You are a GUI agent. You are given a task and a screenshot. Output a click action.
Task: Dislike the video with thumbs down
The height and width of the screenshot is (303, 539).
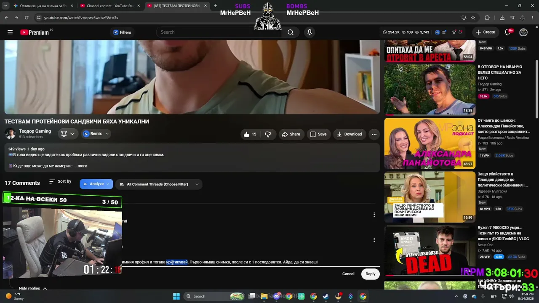point(268,134)
